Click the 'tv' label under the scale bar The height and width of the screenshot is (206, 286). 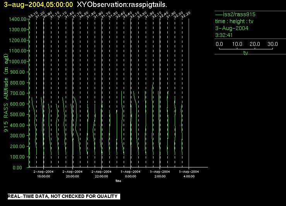click(246, 53)
